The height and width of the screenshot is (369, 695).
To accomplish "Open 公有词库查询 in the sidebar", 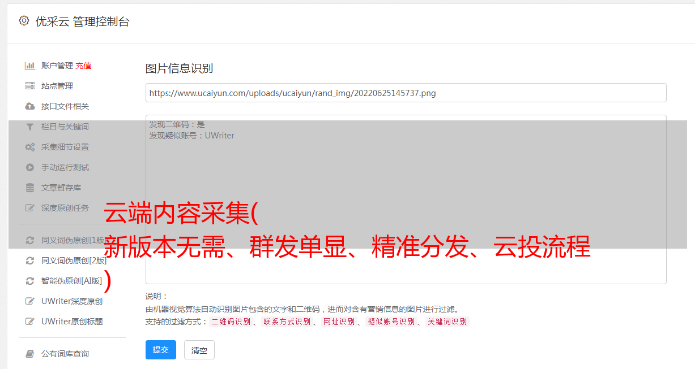I will tap(65, 354).
